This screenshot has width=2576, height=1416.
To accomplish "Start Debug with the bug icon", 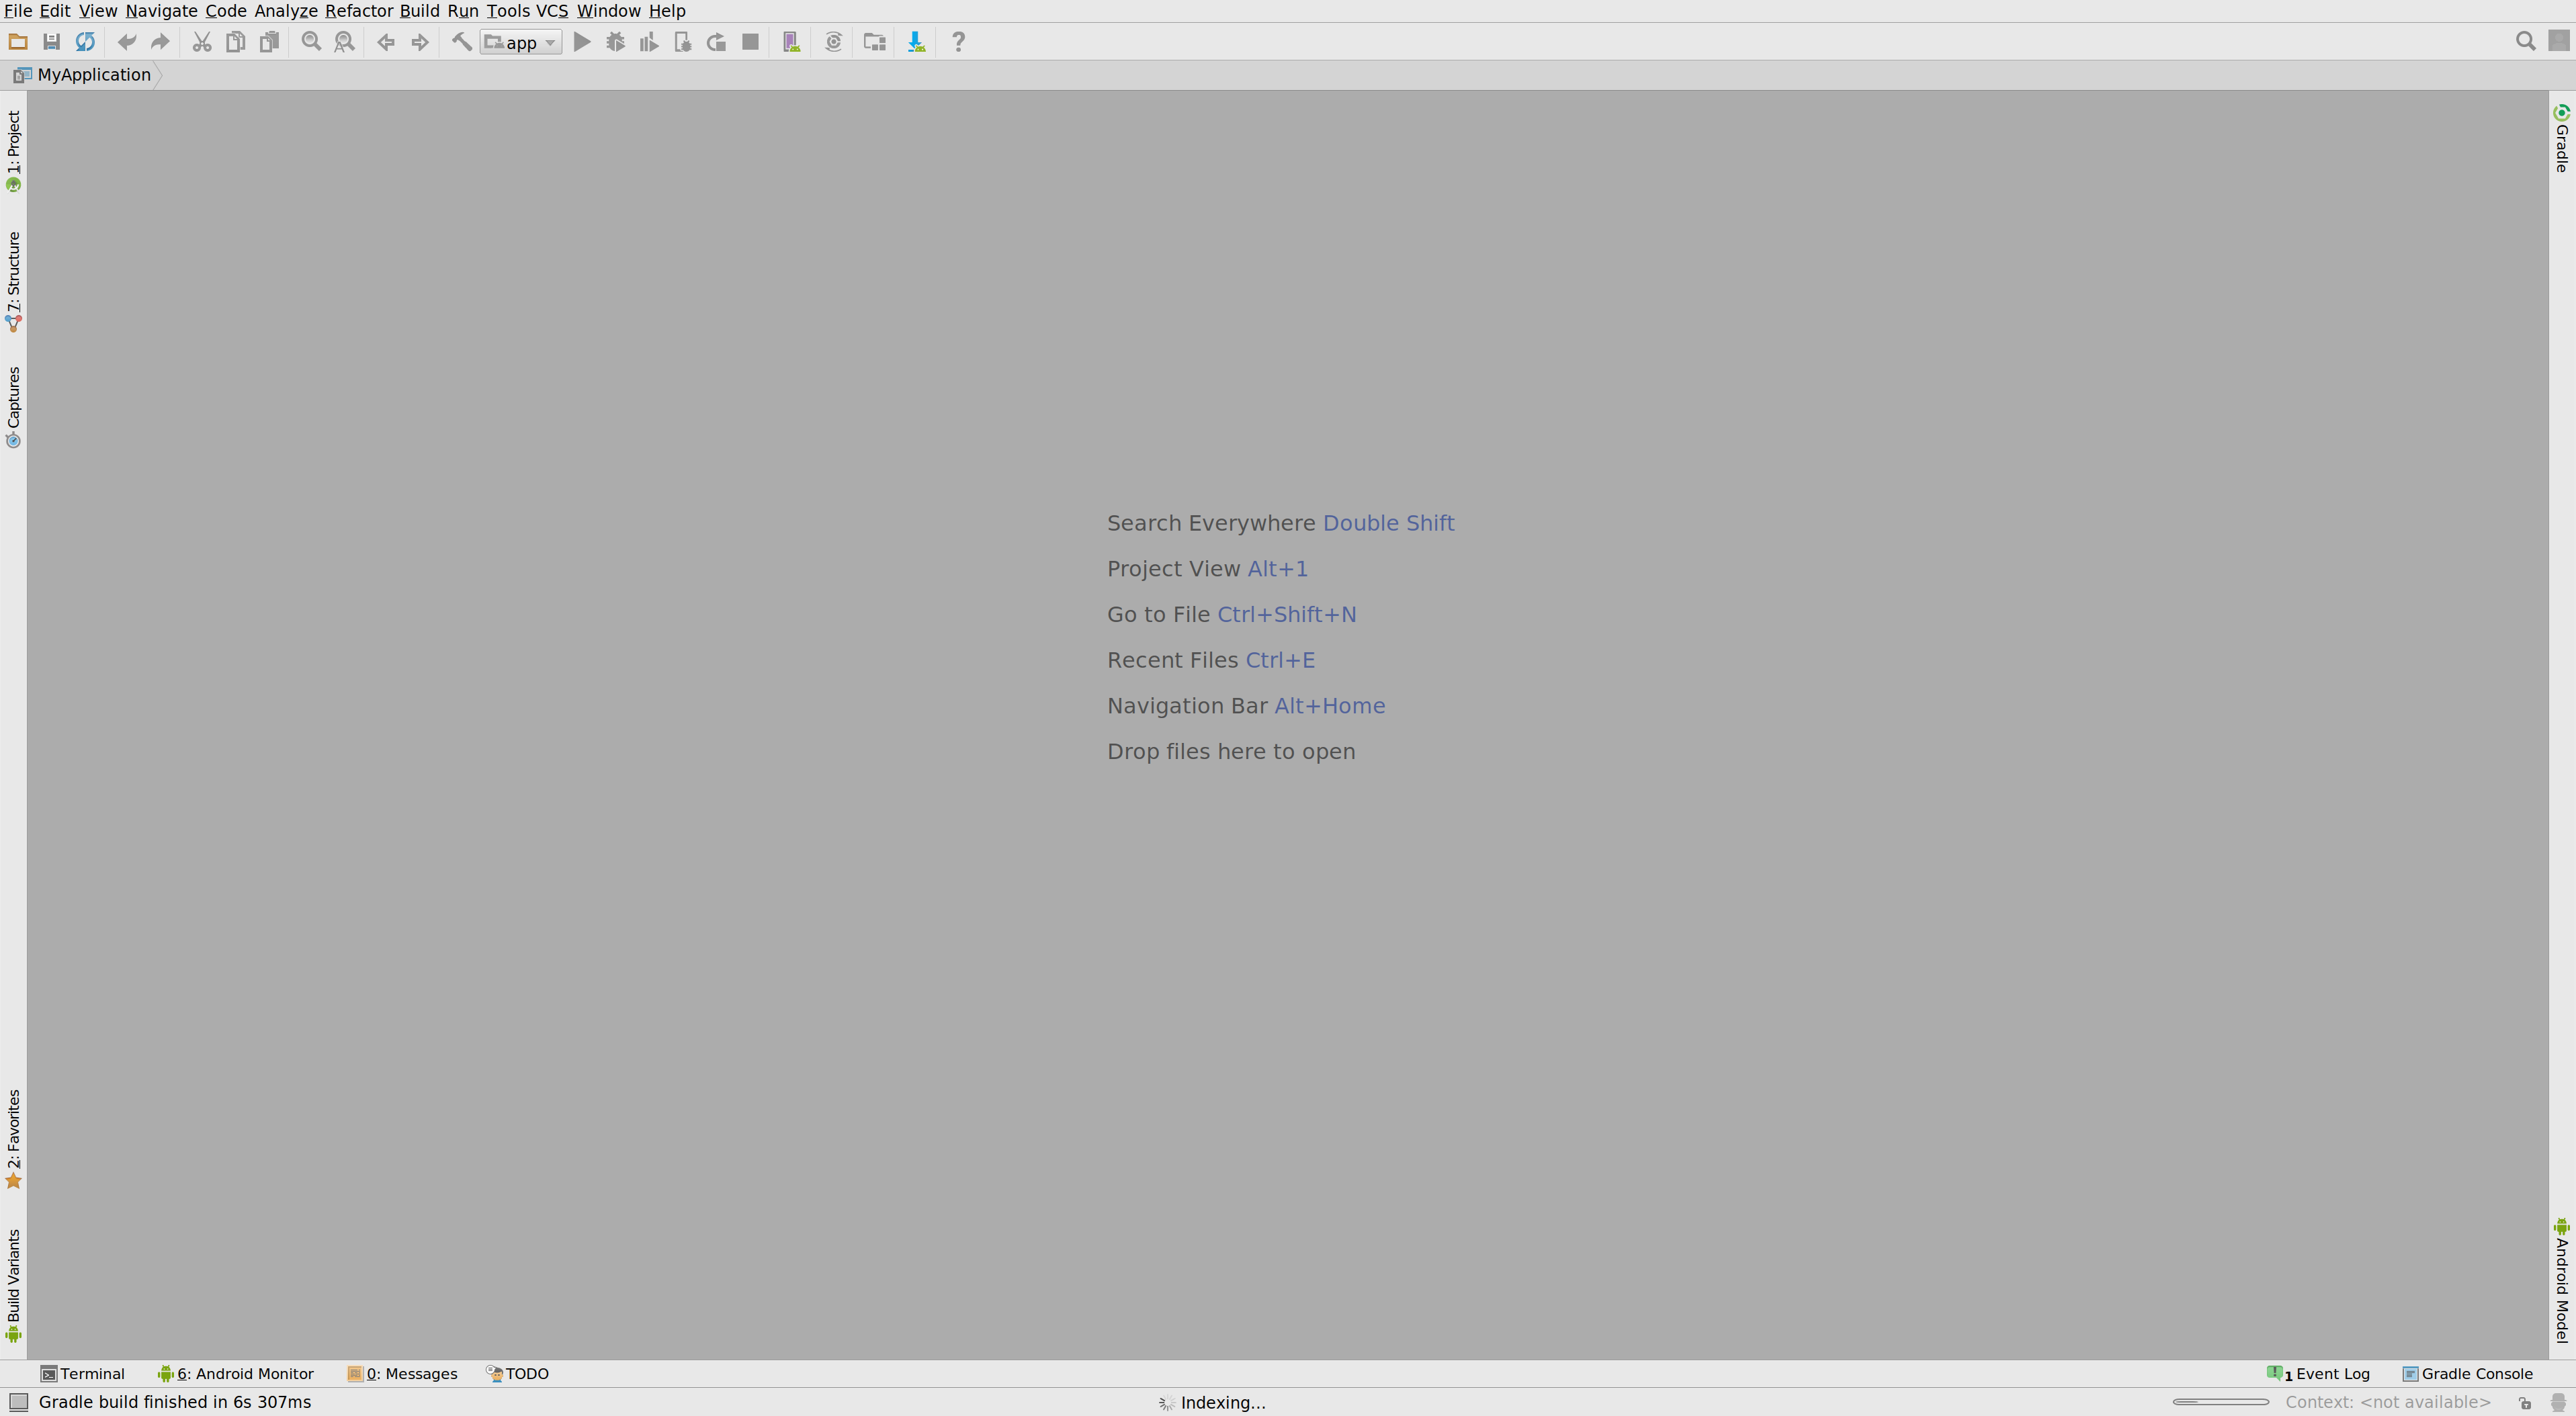I will (615, 42).
